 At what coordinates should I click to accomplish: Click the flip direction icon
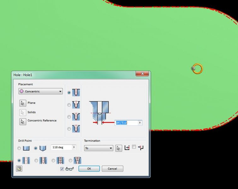[x=141, y=148]
